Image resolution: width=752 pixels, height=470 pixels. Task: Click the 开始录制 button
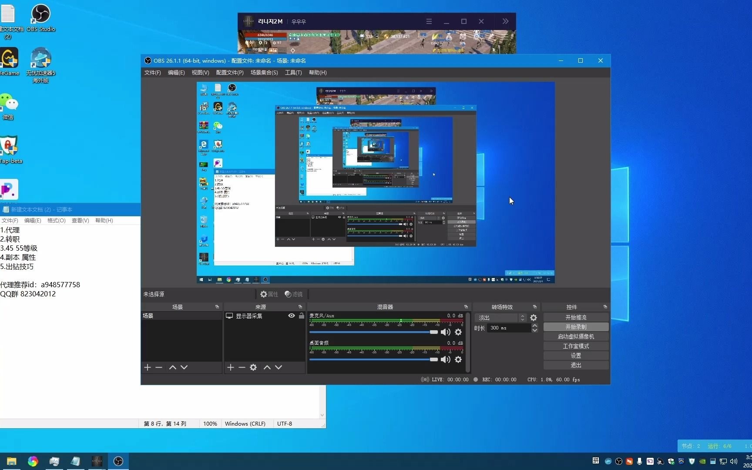(x=576, y=327)
